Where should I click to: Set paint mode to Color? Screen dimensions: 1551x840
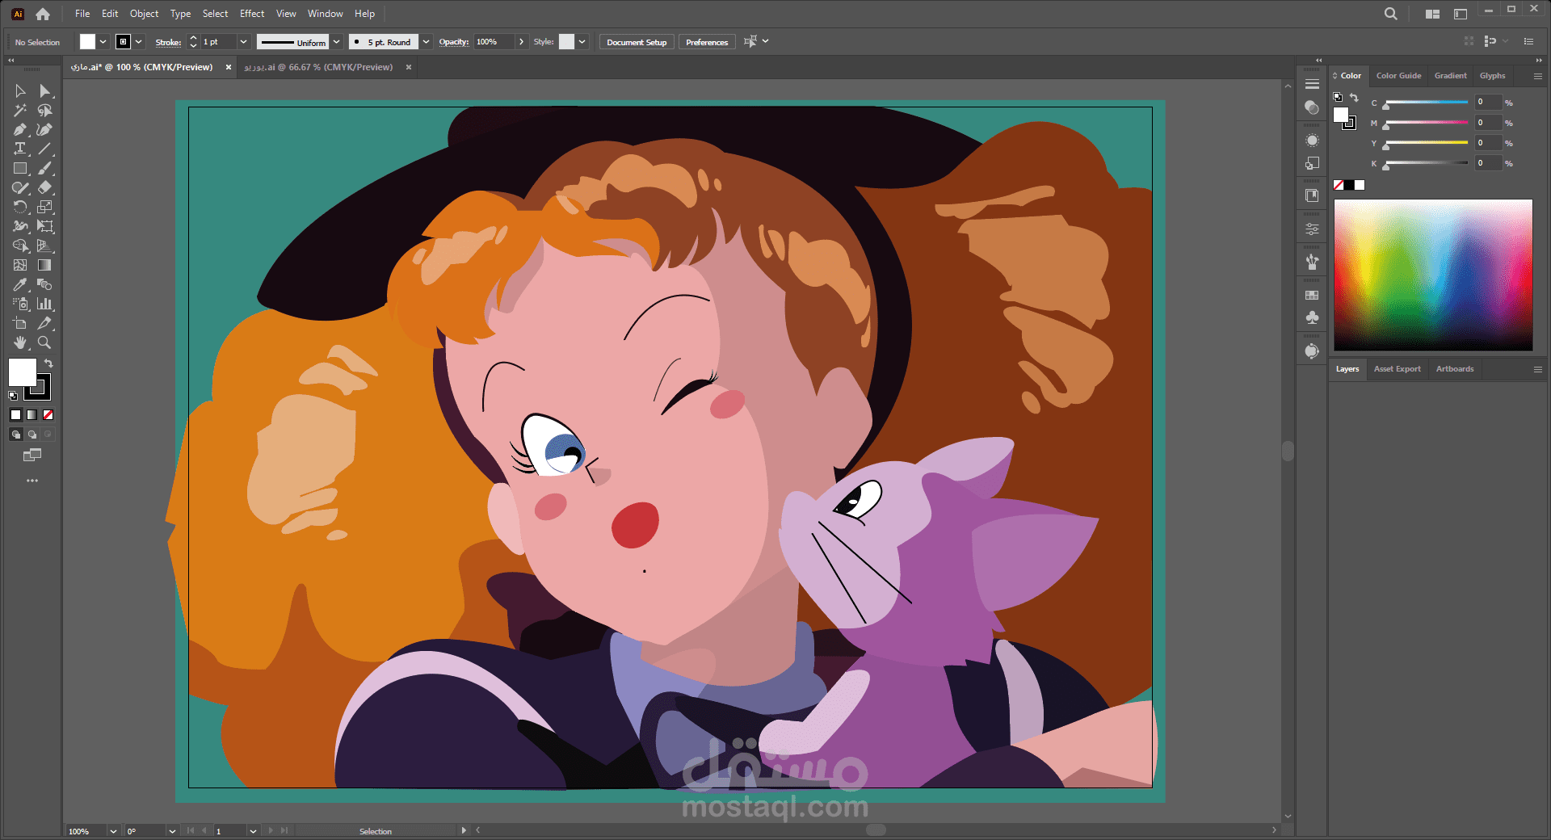16,415
